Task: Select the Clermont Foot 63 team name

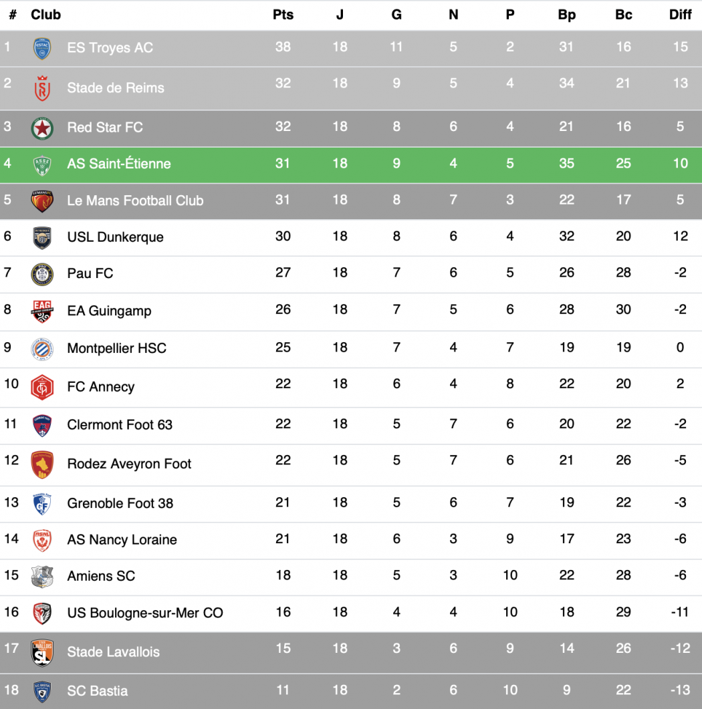Action: tap(120, 425)
